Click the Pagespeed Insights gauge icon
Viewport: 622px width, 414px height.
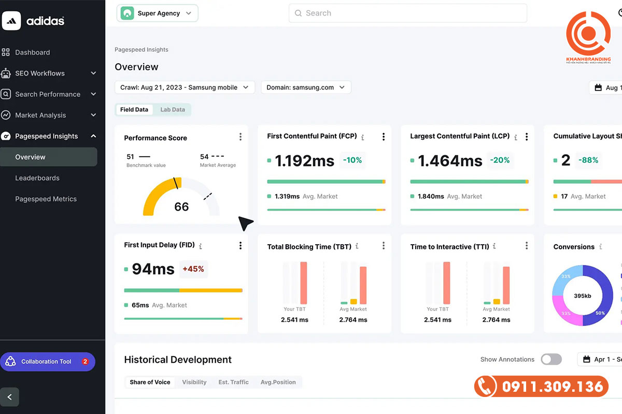[6, 136]
